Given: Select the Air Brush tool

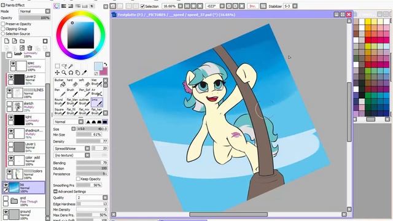Looking at the screenshot, I should [96, 92].
